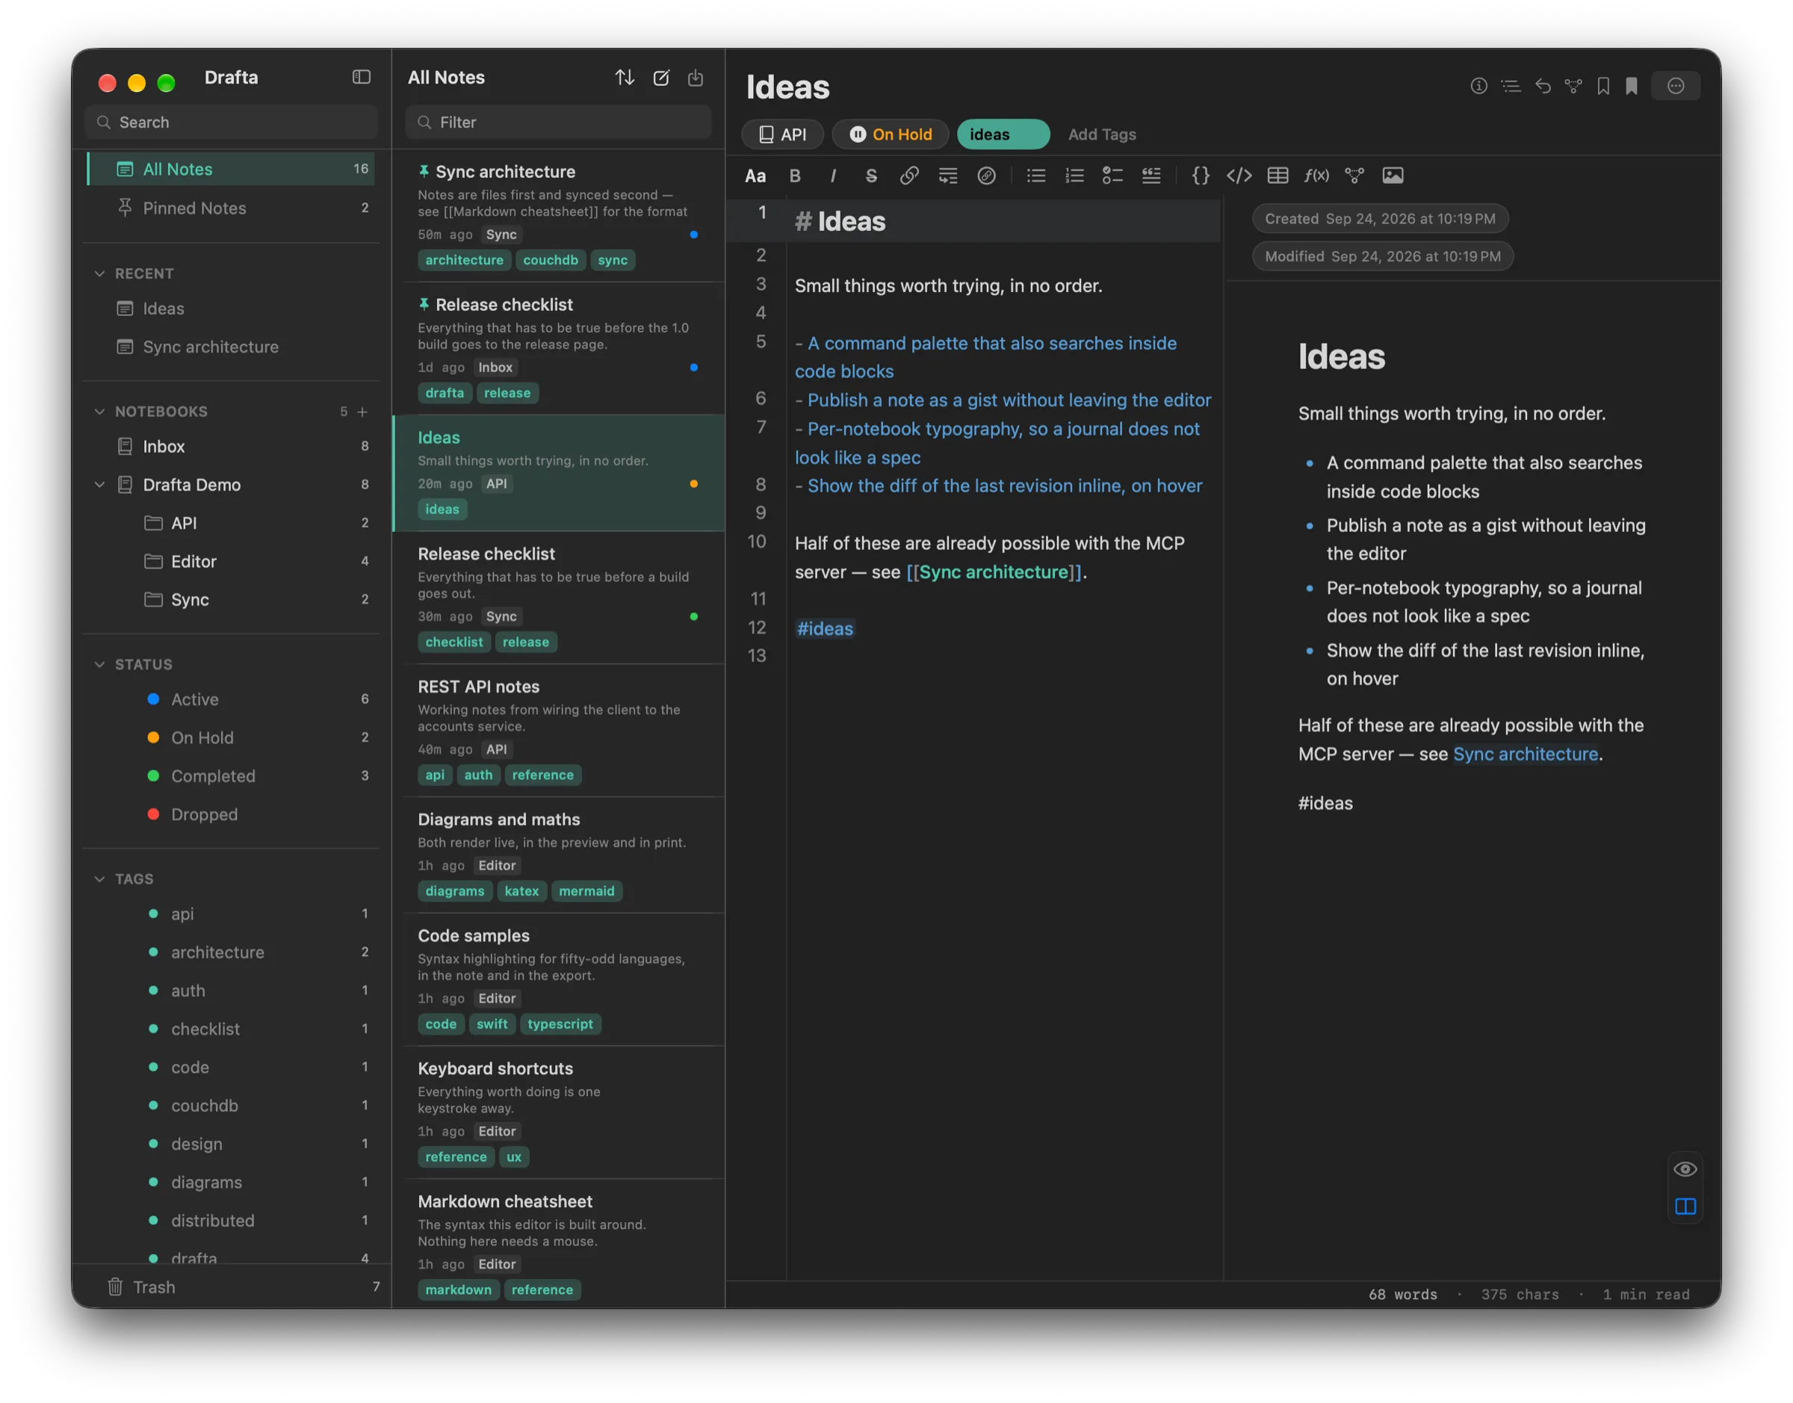Collapse the Tags section

pyautogui.click(x=99, y=879)
